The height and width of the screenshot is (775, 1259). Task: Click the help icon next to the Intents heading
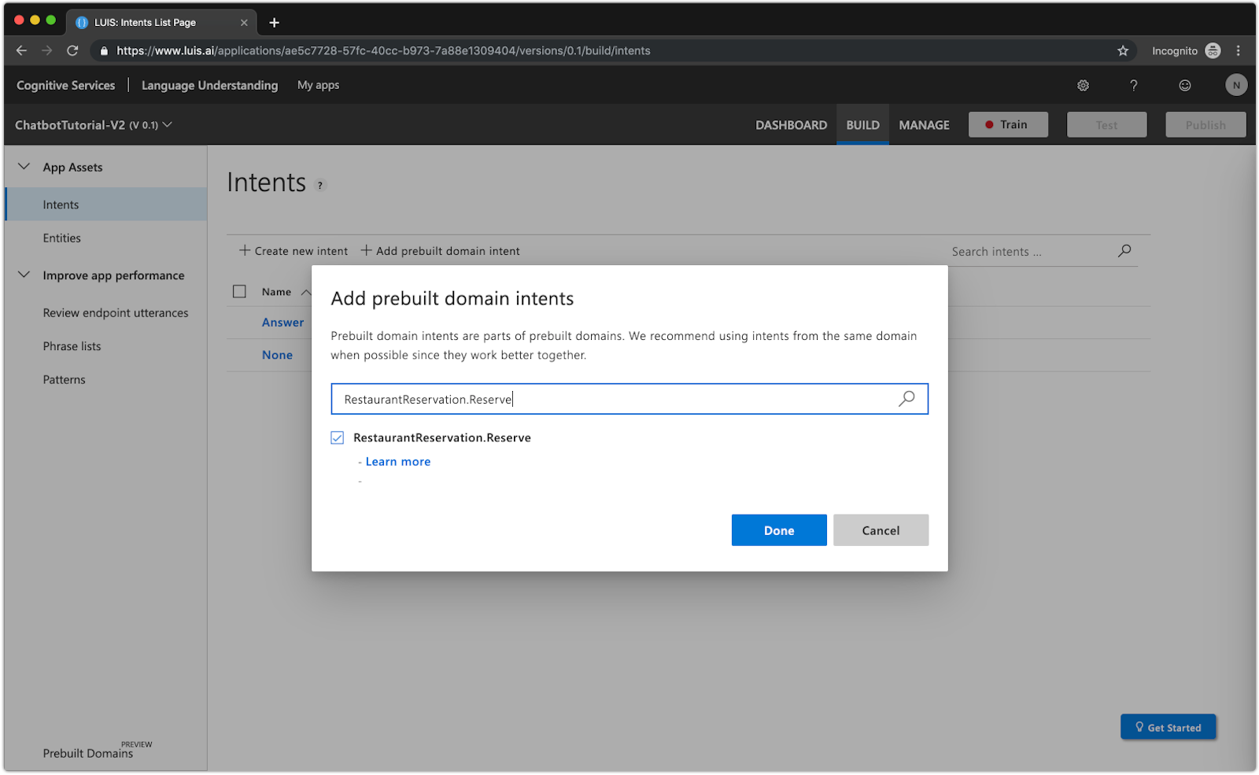pyautogui.click(x=319, y=186)
